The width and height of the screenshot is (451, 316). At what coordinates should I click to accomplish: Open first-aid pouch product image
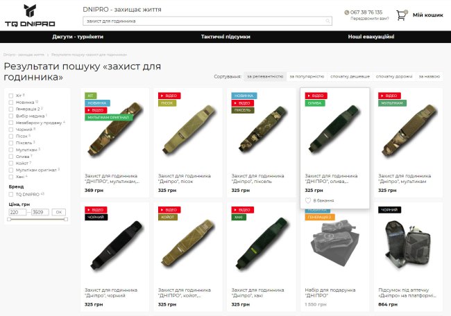click(407, 244)
